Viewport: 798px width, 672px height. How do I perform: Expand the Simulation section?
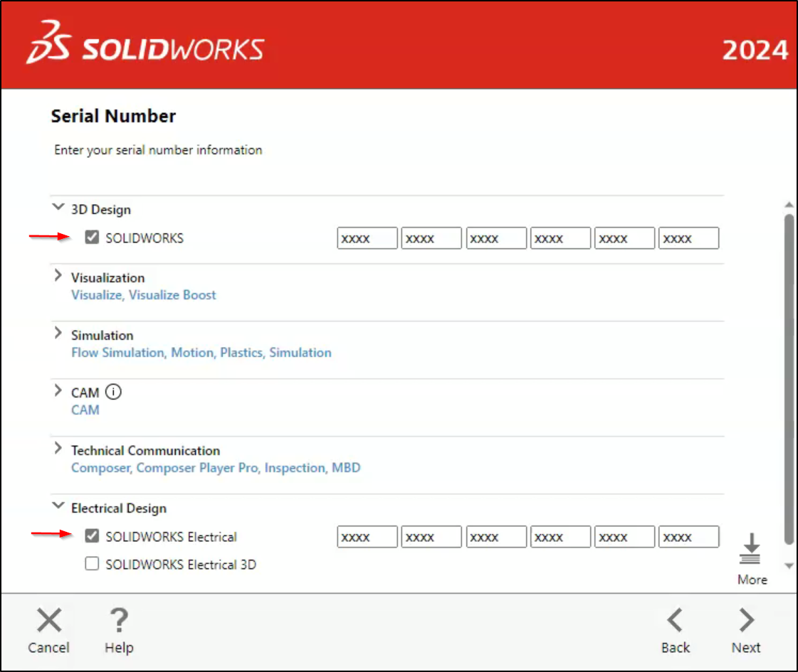point(58,333)
